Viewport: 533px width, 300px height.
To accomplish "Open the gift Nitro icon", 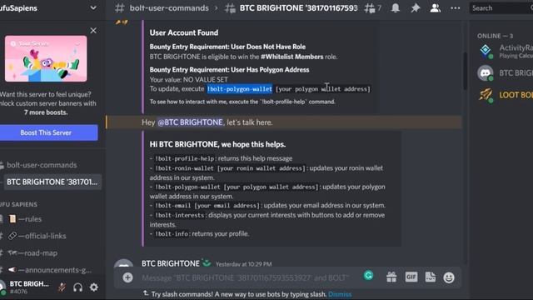I will (391, 277).
